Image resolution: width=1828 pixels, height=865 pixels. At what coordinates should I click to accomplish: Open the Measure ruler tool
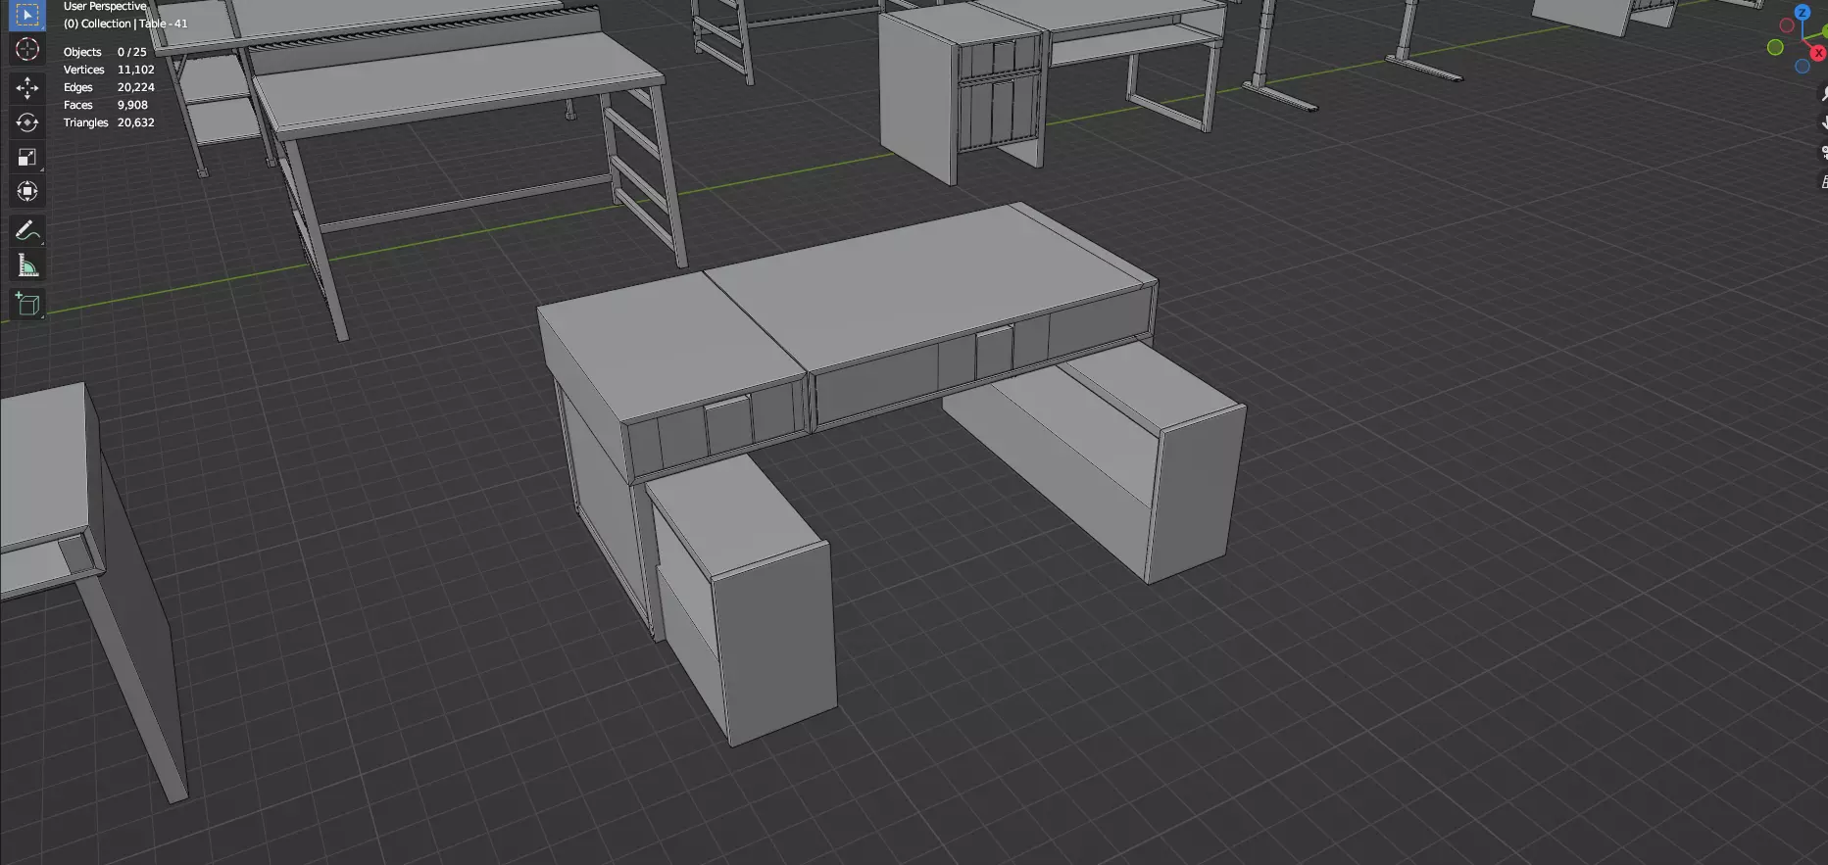tap(26, 265)
